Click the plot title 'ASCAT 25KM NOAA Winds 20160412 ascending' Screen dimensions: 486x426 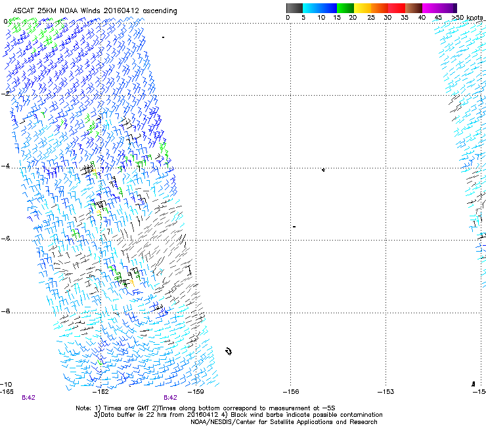click(95, 11)
